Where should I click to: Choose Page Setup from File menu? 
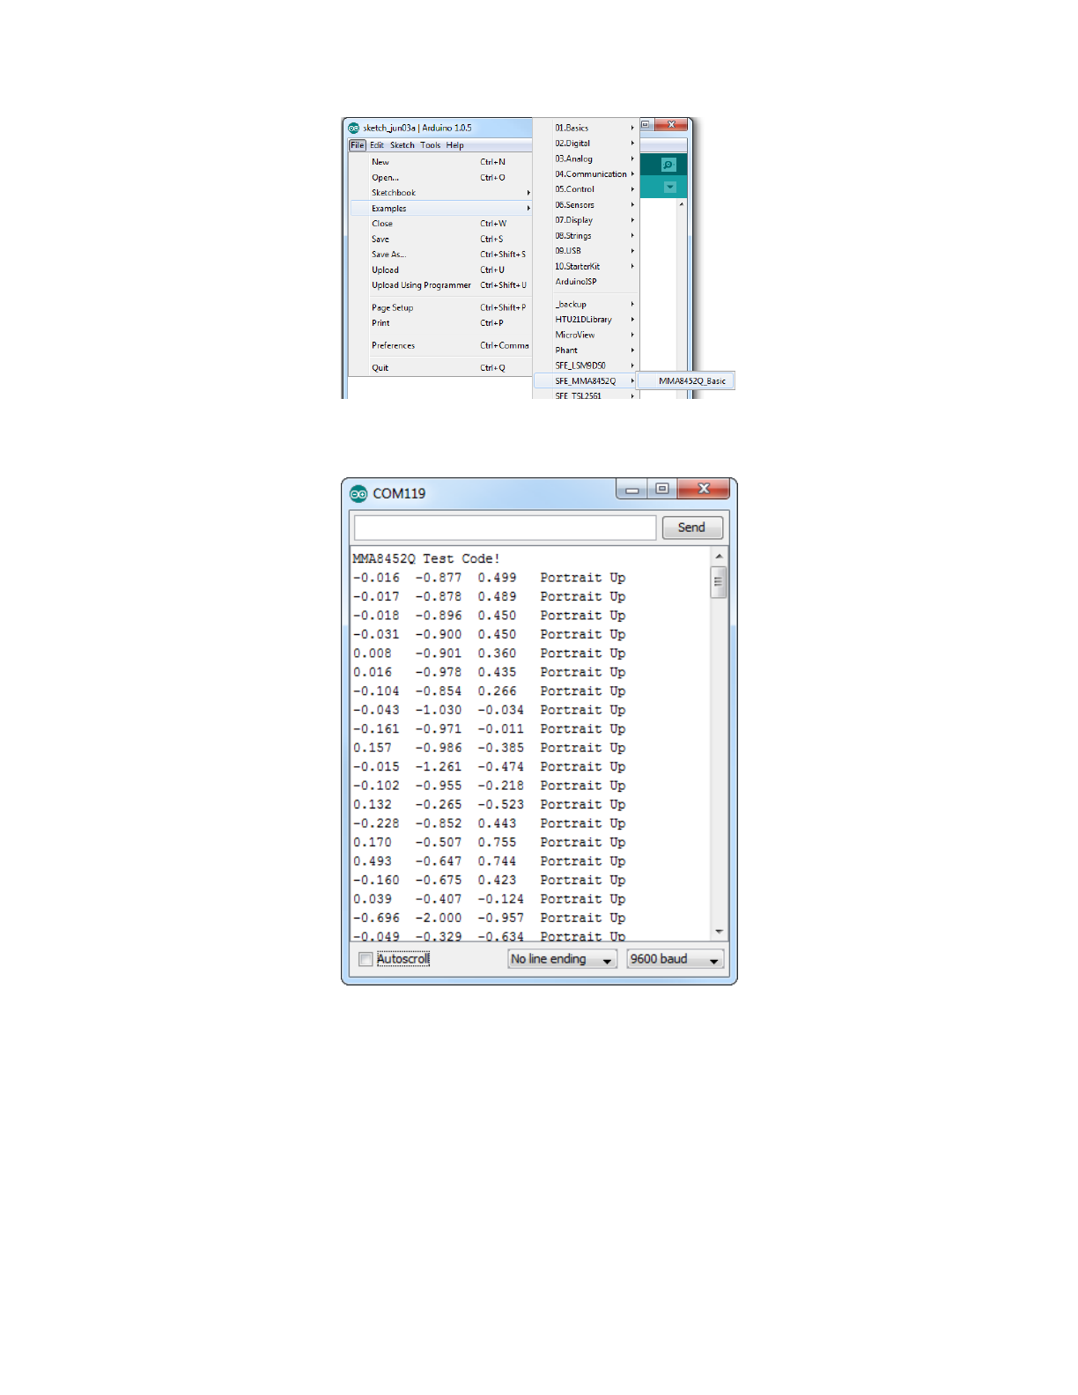click(x=440, y=308)
